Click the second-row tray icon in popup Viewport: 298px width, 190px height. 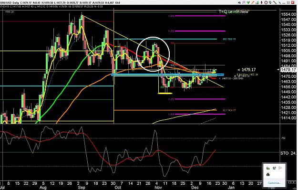tap(268, 174)
